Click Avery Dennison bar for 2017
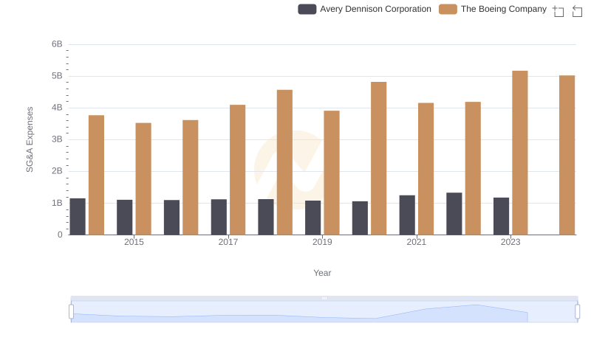 click(219, 217)
